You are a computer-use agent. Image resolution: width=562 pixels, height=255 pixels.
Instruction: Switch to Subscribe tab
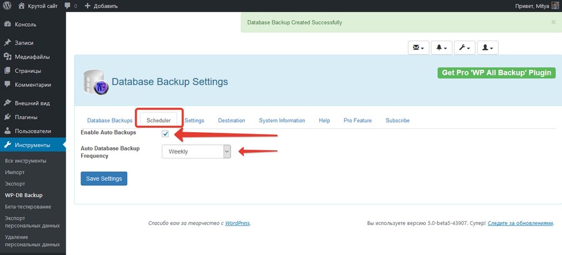pyautogui.click(x=398, y=120)
